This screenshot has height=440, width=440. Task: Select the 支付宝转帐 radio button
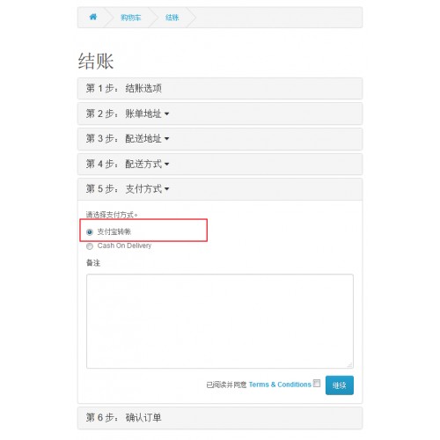click(90, 232)
